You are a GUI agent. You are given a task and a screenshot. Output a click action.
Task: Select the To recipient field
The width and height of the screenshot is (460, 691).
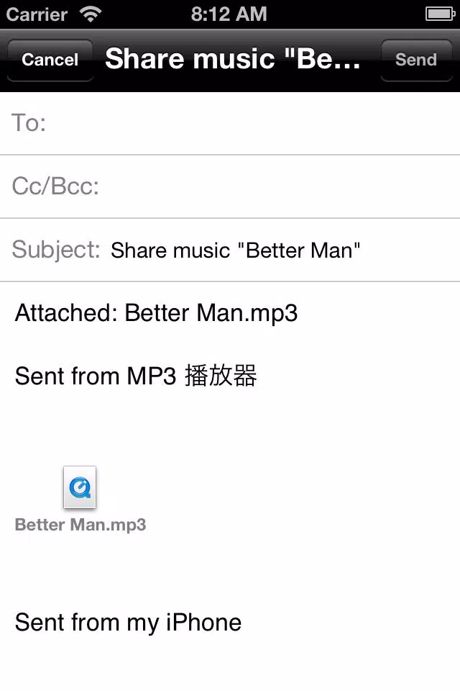[x=230, y=123]
